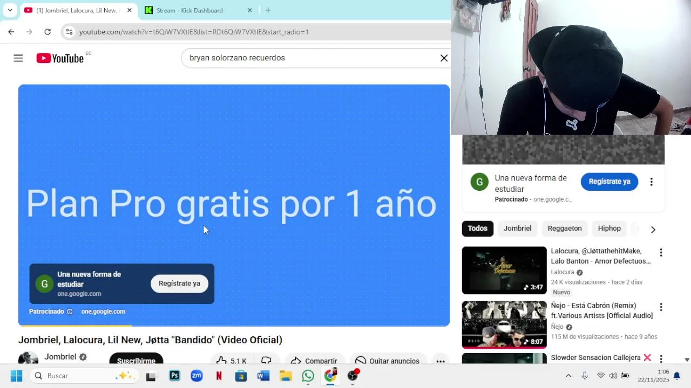Screen dimensions: 691x388
Task: Click the Suscribirme button
Action: point(136,359)
